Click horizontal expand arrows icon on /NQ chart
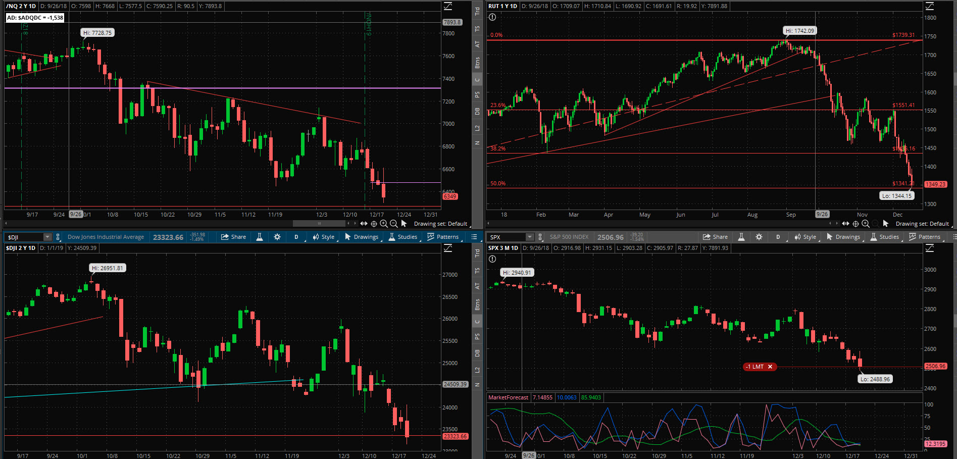This screenshot has width=957, height=459. (x=364, y=224)
